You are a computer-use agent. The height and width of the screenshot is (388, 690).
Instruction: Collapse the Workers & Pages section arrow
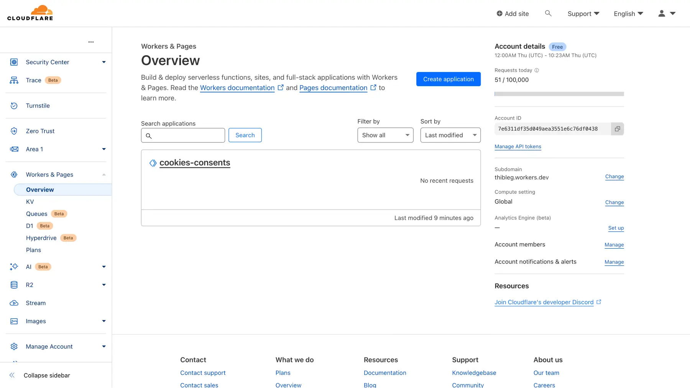tap(104, 175)
